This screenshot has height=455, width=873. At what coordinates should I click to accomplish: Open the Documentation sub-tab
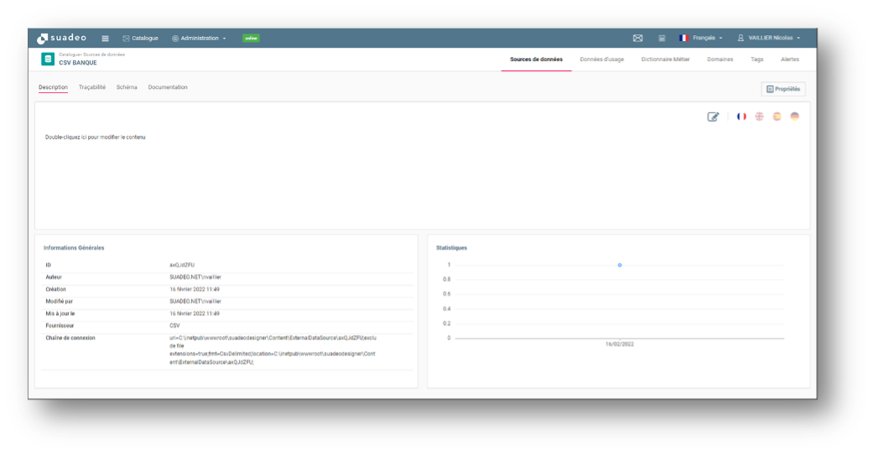coord(168,87)
